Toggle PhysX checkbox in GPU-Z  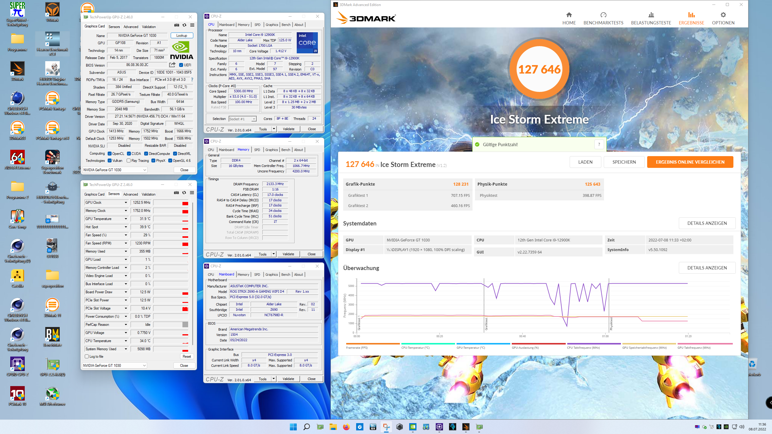point(153,161)
